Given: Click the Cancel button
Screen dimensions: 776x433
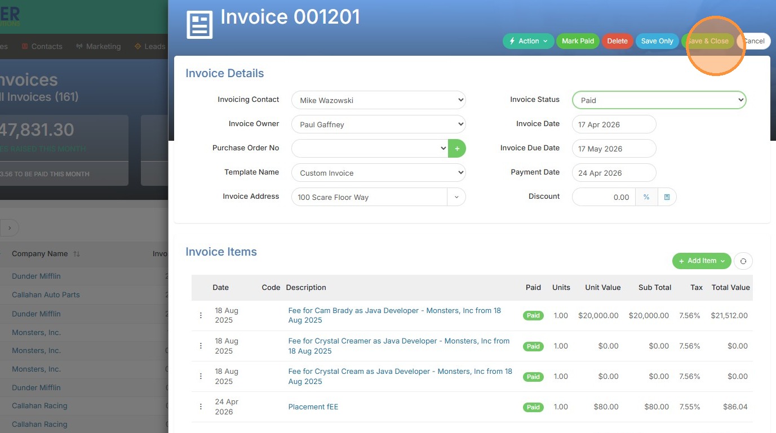Looking at the screenshot, I should point(753,41).
